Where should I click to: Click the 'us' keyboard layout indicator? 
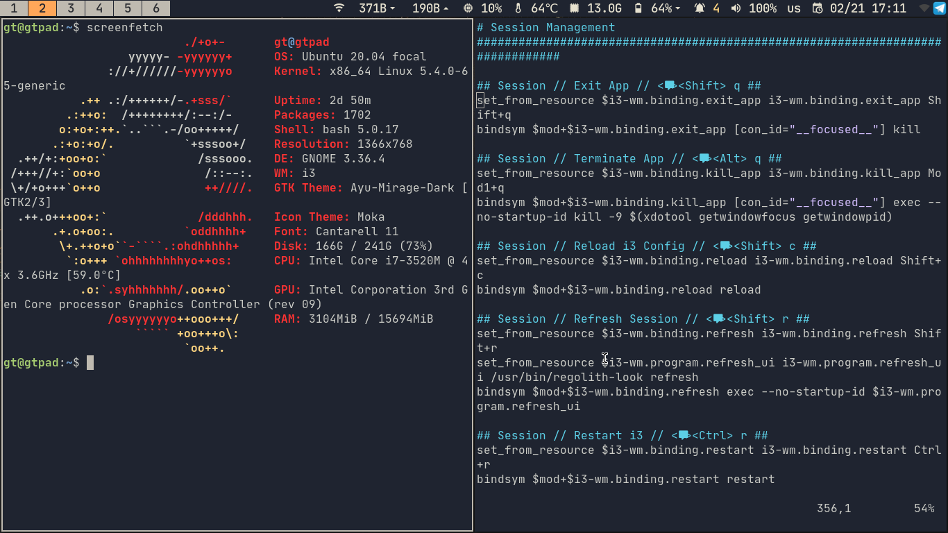(794, 8)
